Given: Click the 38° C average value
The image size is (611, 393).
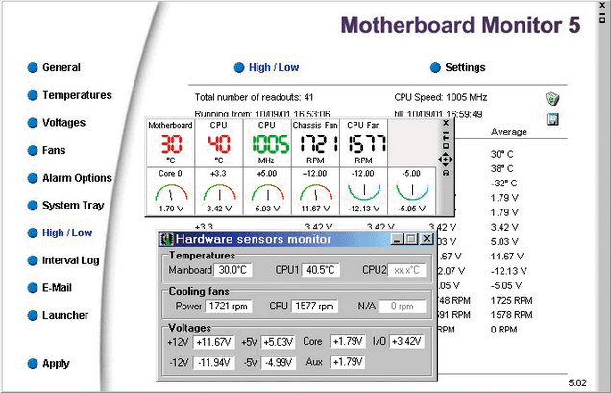Looking at the screenshot, I should [501, 169].
